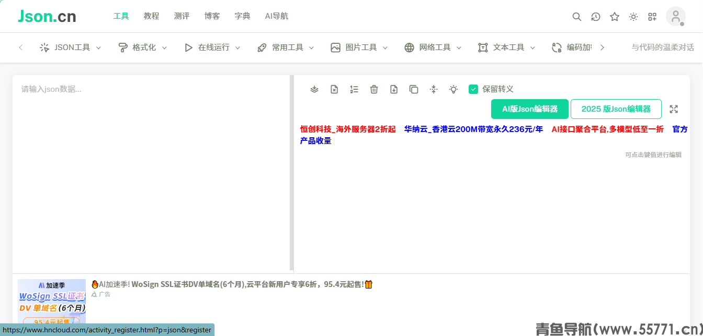
Task: Uncheck the 保留转义 checkbox
Action: (473, 89)
